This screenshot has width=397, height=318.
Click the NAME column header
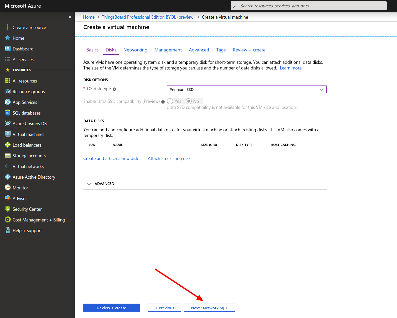coord(118,145)
